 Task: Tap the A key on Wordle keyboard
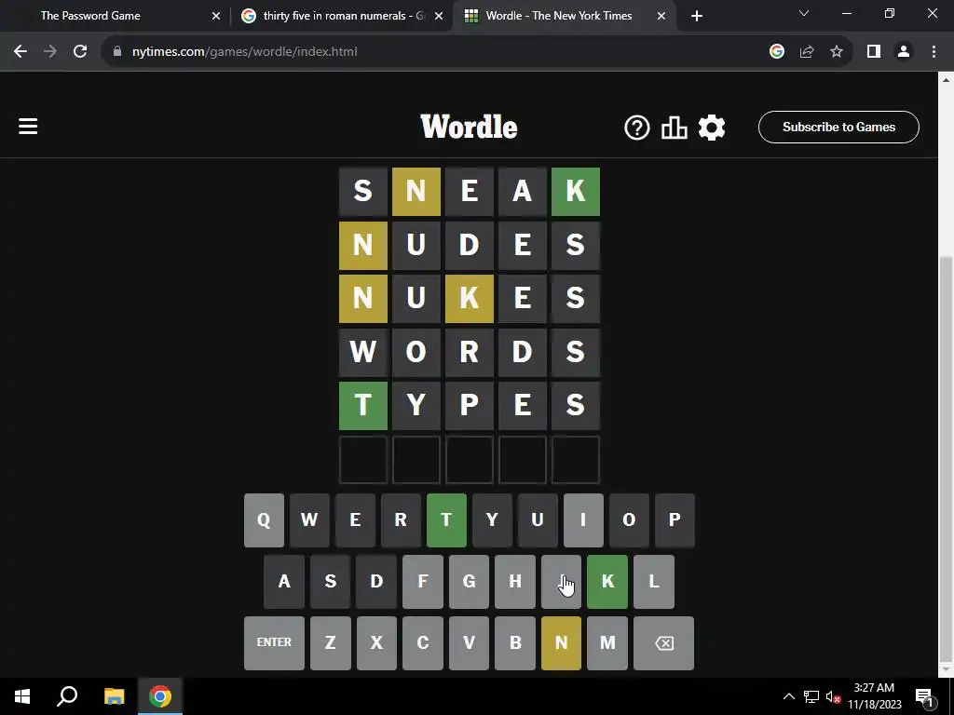click(x=284, y=581)
